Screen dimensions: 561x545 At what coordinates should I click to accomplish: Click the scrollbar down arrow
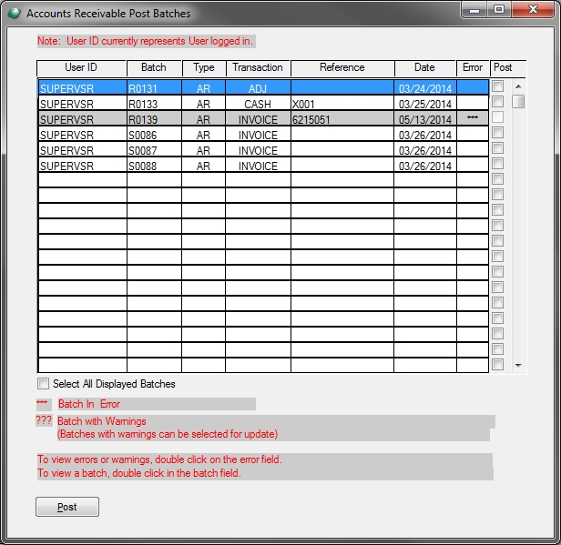[518, 365]
